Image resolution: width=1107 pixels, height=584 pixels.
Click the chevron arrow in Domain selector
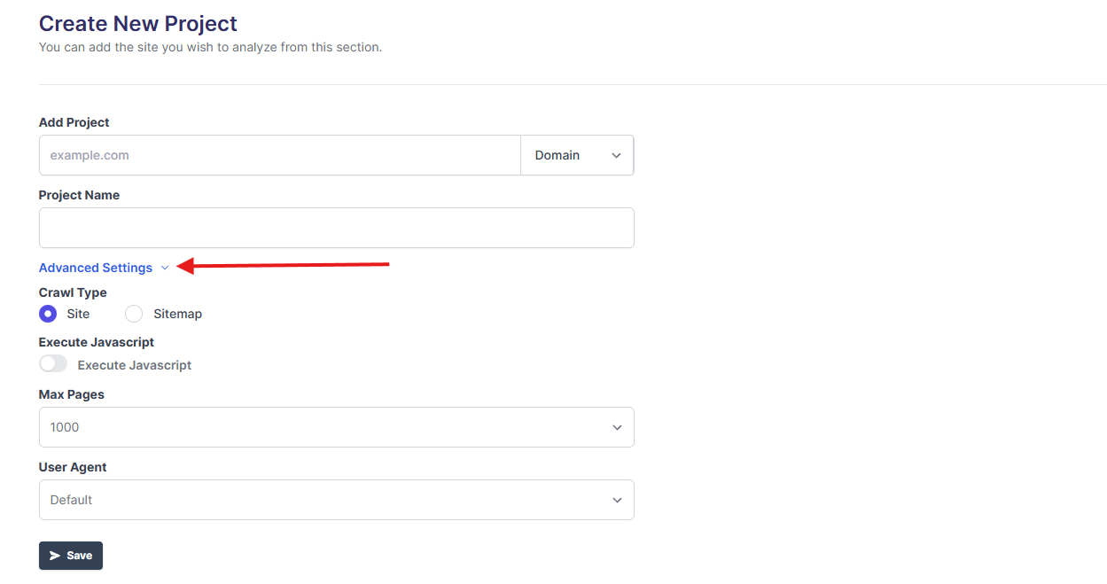[x=616, y=156]
